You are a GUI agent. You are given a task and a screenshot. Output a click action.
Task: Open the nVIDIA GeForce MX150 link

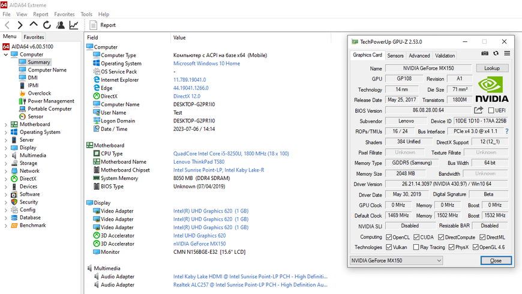tap(199, 244)
